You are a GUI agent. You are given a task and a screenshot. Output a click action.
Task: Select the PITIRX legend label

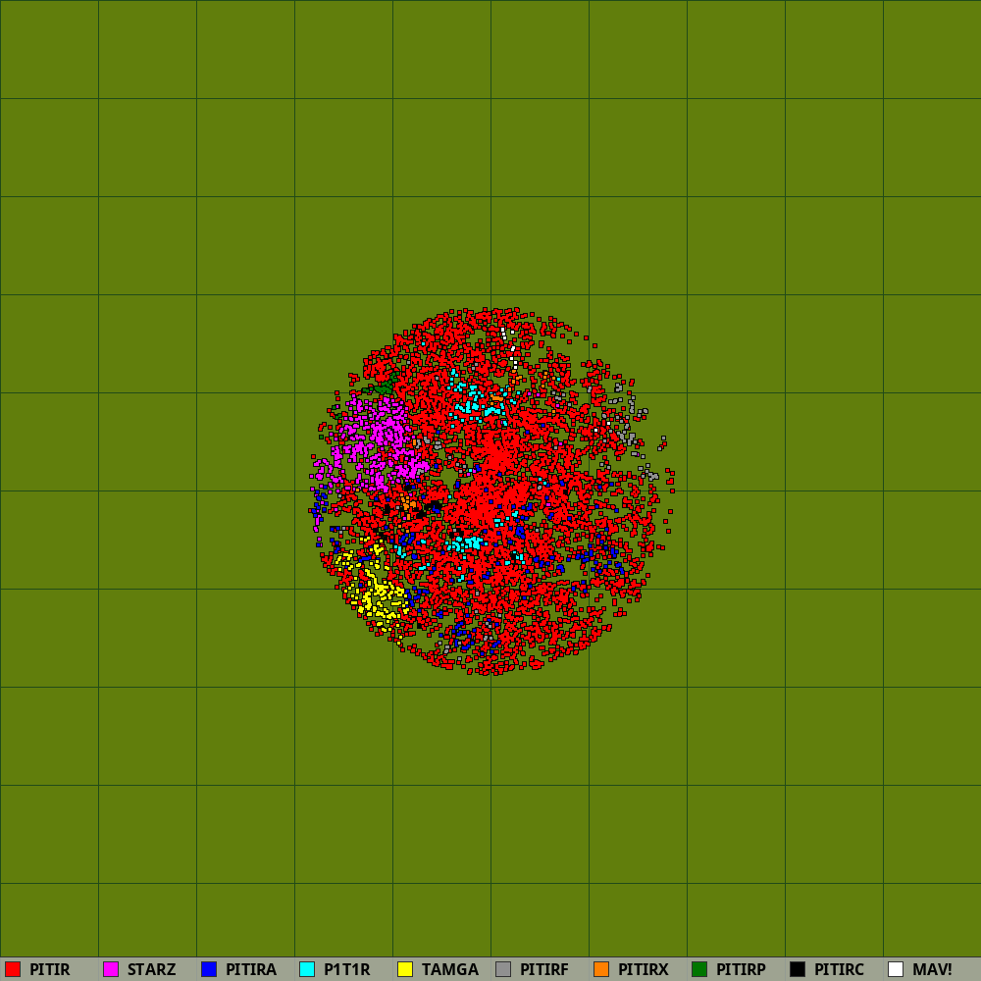coord(644,970)
